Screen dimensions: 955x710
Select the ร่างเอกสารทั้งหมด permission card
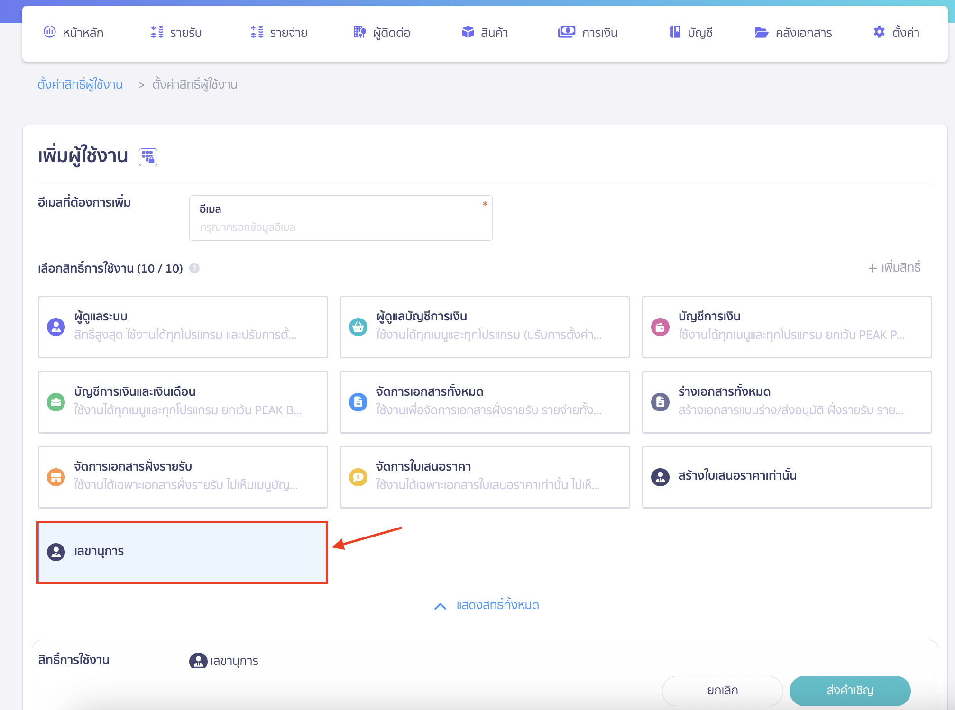(786, 401)
